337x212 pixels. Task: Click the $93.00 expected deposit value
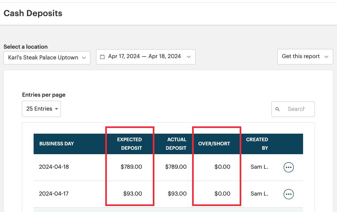(133, 194)
